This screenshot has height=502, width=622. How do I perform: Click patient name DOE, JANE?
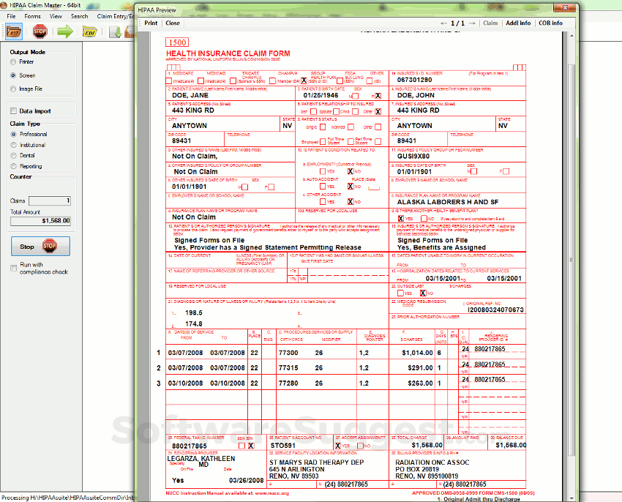coord(190,95)
